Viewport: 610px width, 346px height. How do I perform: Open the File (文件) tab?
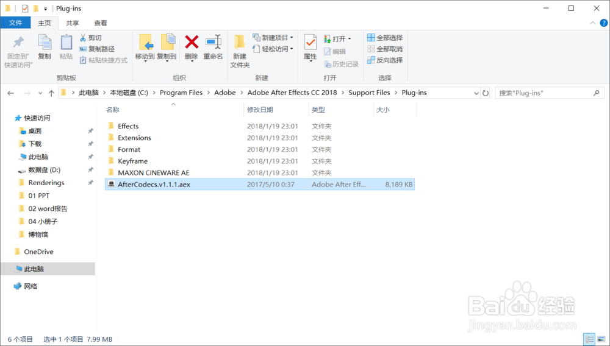click(16, 23)
